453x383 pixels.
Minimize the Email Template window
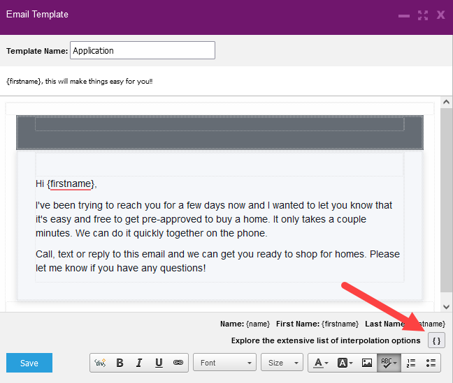click(x=404, y=15)
